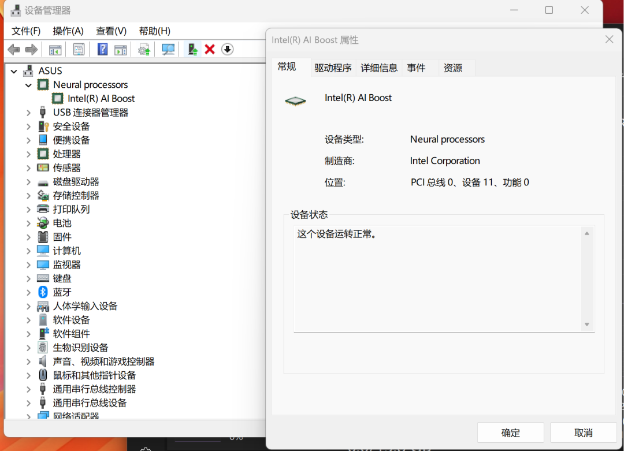Click the Help toolbar icon
This screenshot has width=624, height=451.
click(102, 49)
